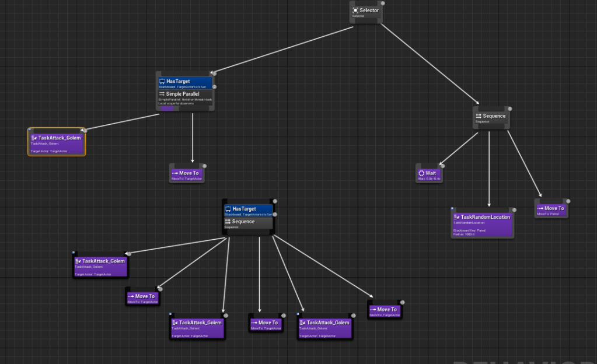Image resolution: width=597 pixels, height=364 pixels.
Task: Click the TaskRandomLocation node's task icon
Action: point(457,217)
